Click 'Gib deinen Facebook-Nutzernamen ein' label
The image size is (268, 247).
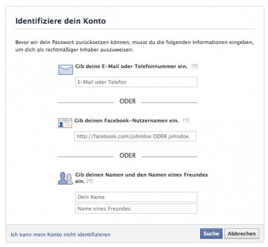[x=126, y=121]
